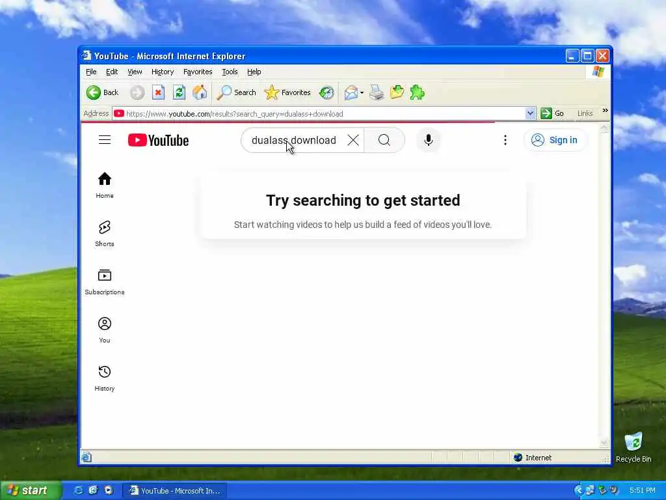666x500 pixels.
Task: Open YouTube settings three-dot menu
Action: pos(505,140)
